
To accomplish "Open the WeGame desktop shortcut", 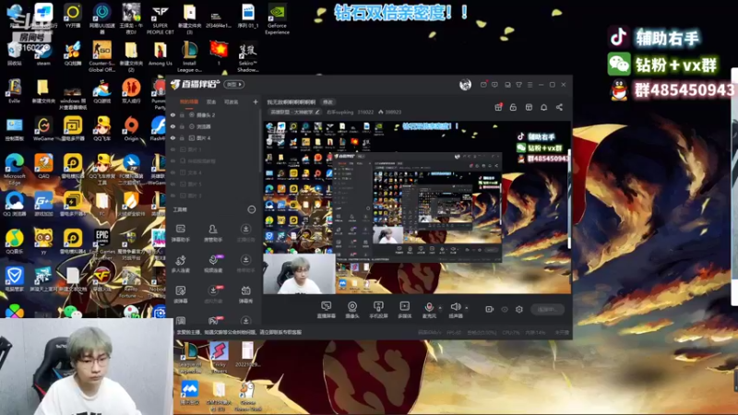I will click(43, 129).
